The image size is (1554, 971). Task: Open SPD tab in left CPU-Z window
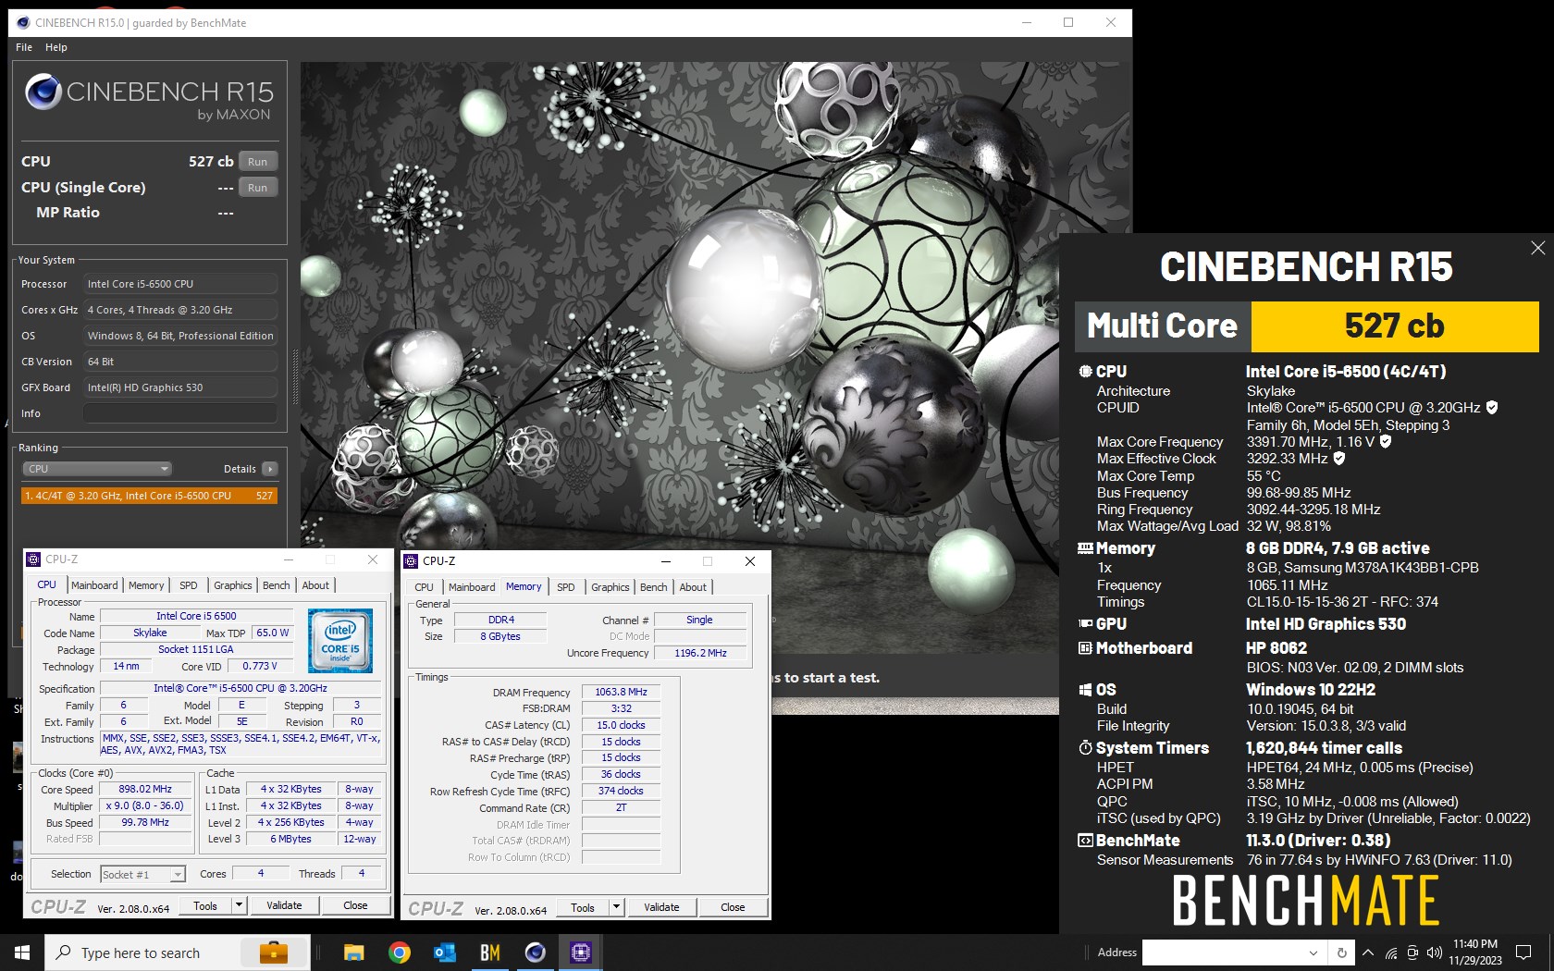point(189,585)
